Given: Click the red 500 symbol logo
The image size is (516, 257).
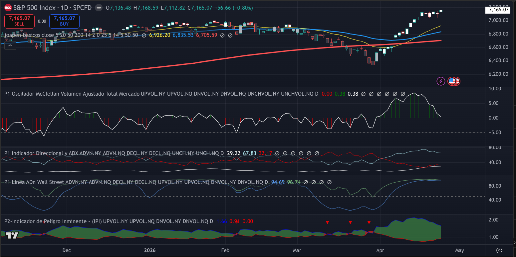Looking at the screenshot, I should pyautogui.click(x=8, y=8).
